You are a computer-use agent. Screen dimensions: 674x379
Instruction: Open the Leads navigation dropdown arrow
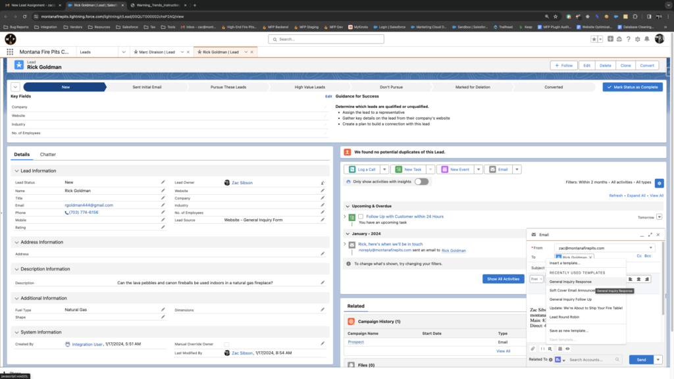pyautogui.click(x=124, y=52)
